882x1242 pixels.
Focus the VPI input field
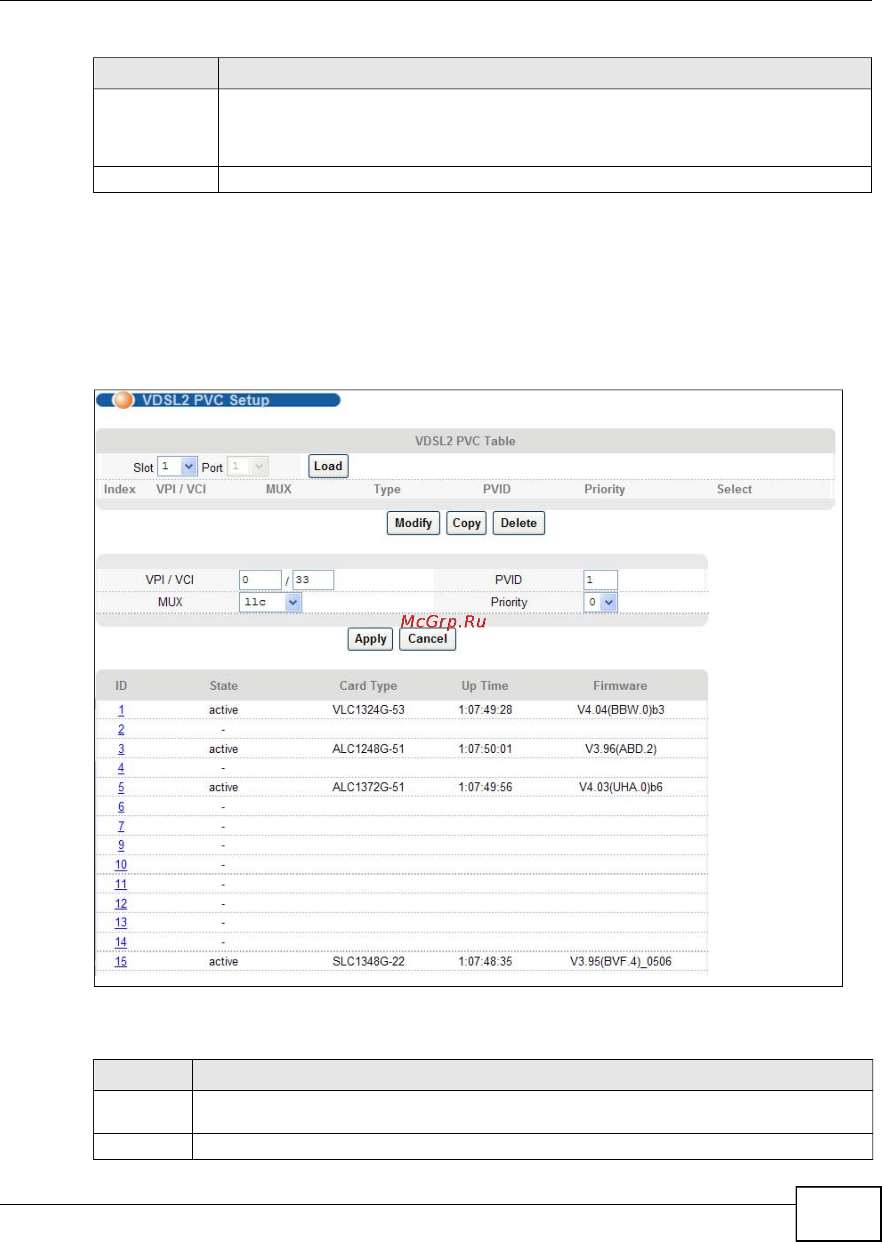260,580
